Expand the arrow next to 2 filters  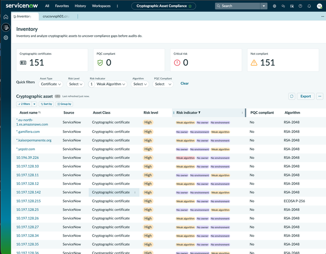coord(34,104)
